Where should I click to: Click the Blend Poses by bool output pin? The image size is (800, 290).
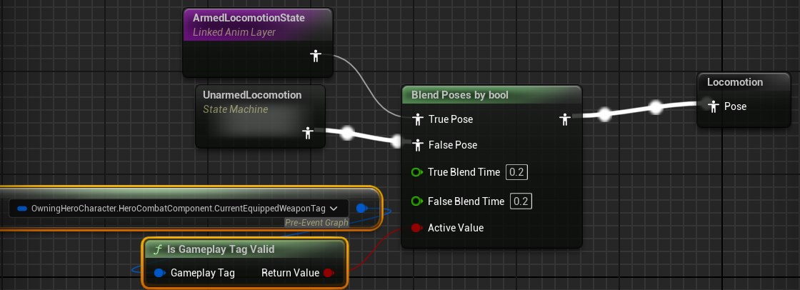pyautogui.click(x=565, y=119)
